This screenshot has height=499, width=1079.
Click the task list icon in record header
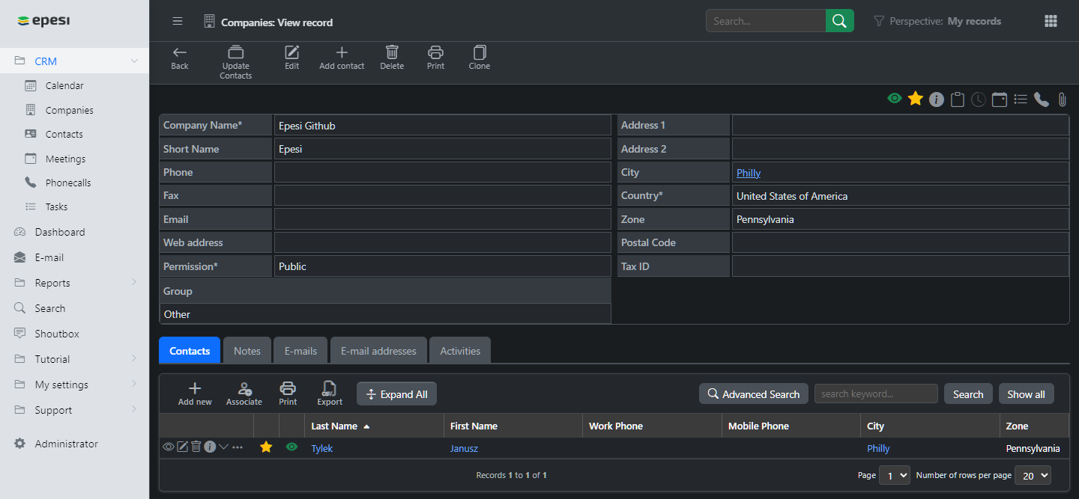(1020, 99)
